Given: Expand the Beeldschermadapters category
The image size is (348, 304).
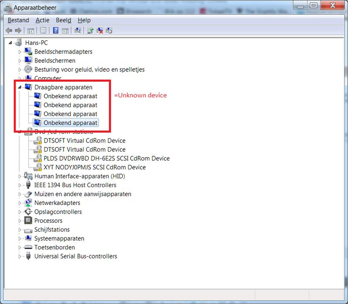Looking at the screenshot, I should 20,52.
